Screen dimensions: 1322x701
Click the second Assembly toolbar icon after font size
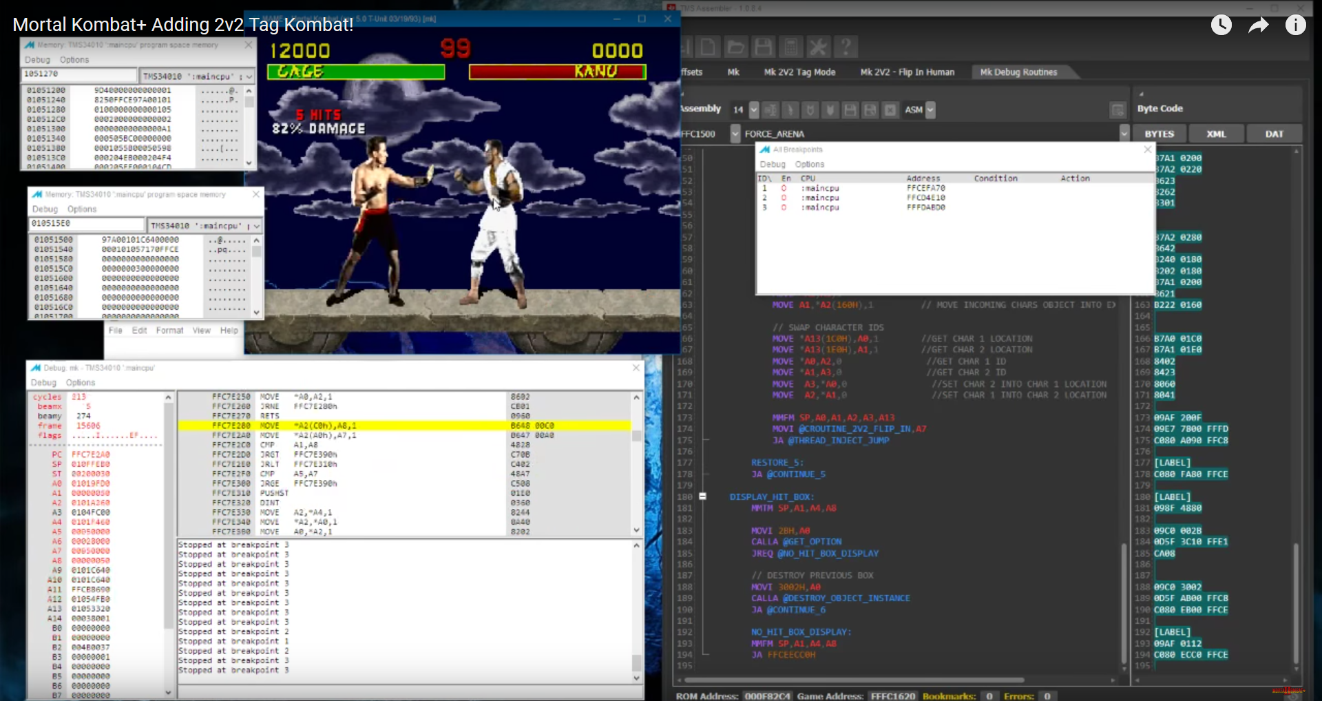coord(790,109)
